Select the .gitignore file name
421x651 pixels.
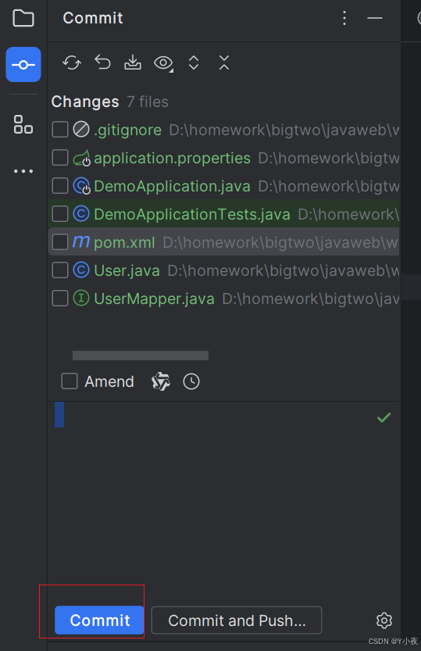(x=128, y=131)
